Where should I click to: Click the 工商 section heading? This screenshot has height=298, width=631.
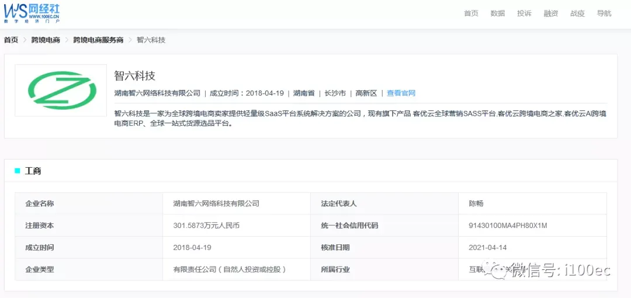(33, 171)
